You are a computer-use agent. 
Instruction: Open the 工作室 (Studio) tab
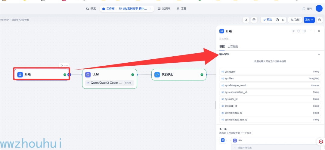coord(108,9)
